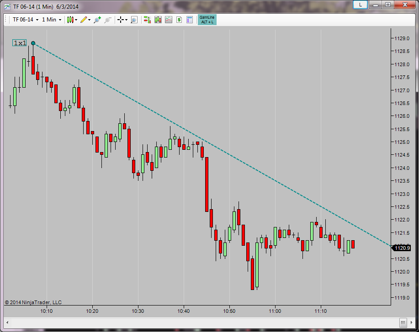Close the chart window
This screenshot has width=419, height=332.
[405, 5]
